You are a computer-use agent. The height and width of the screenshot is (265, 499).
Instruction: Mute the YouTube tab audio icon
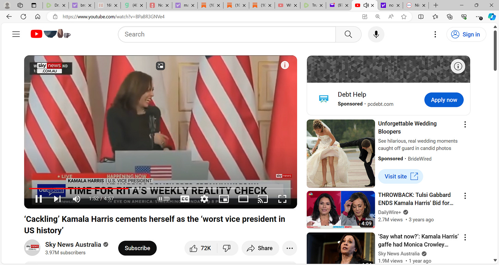coord(366,5)
